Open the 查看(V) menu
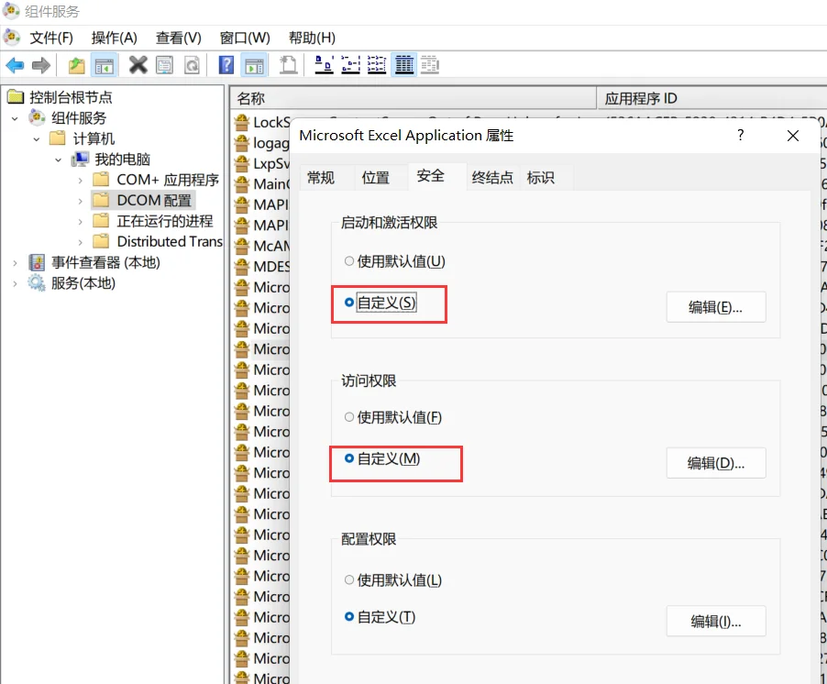This screenshot has width=827, height=684. pos(179,38)
